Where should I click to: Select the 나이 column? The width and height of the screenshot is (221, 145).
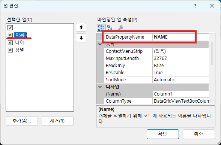point(20,42)
